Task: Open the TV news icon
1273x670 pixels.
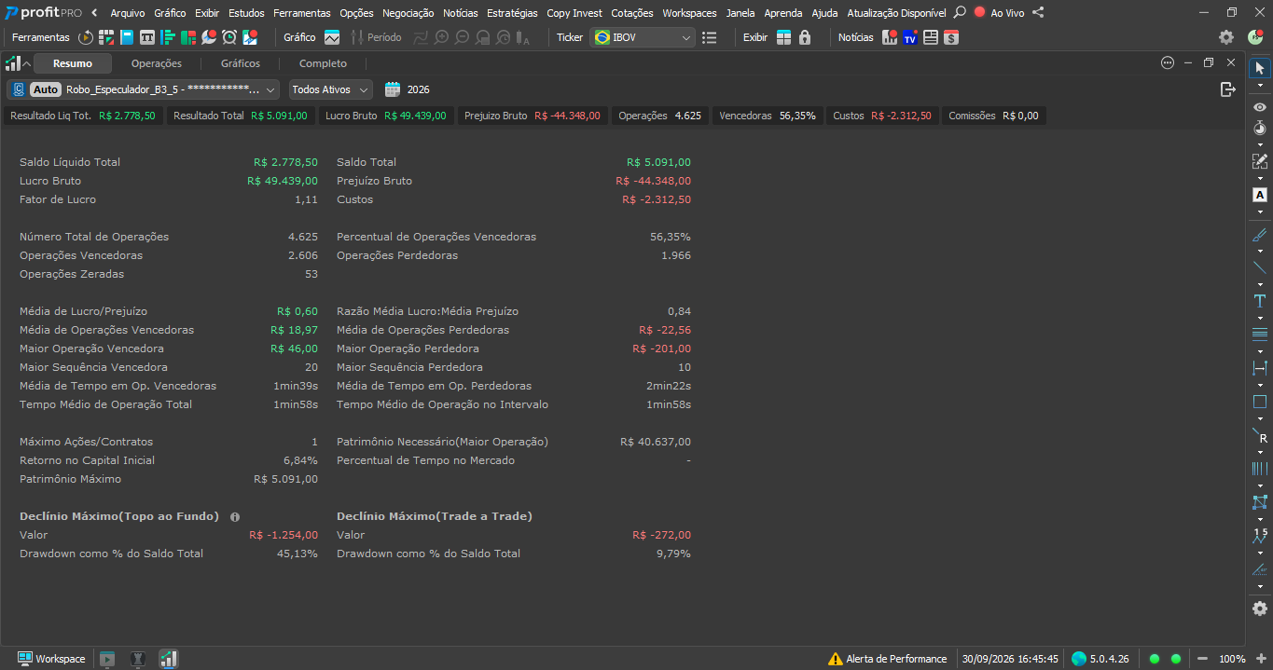Action: pos(910,37)
